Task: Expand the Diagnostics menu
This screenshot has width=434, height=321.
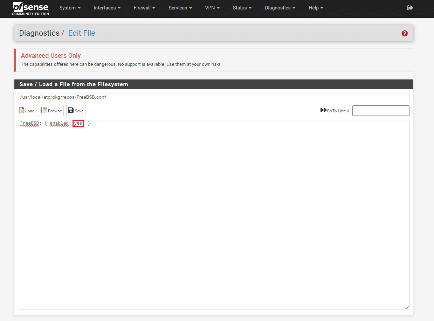Action: 280,8
